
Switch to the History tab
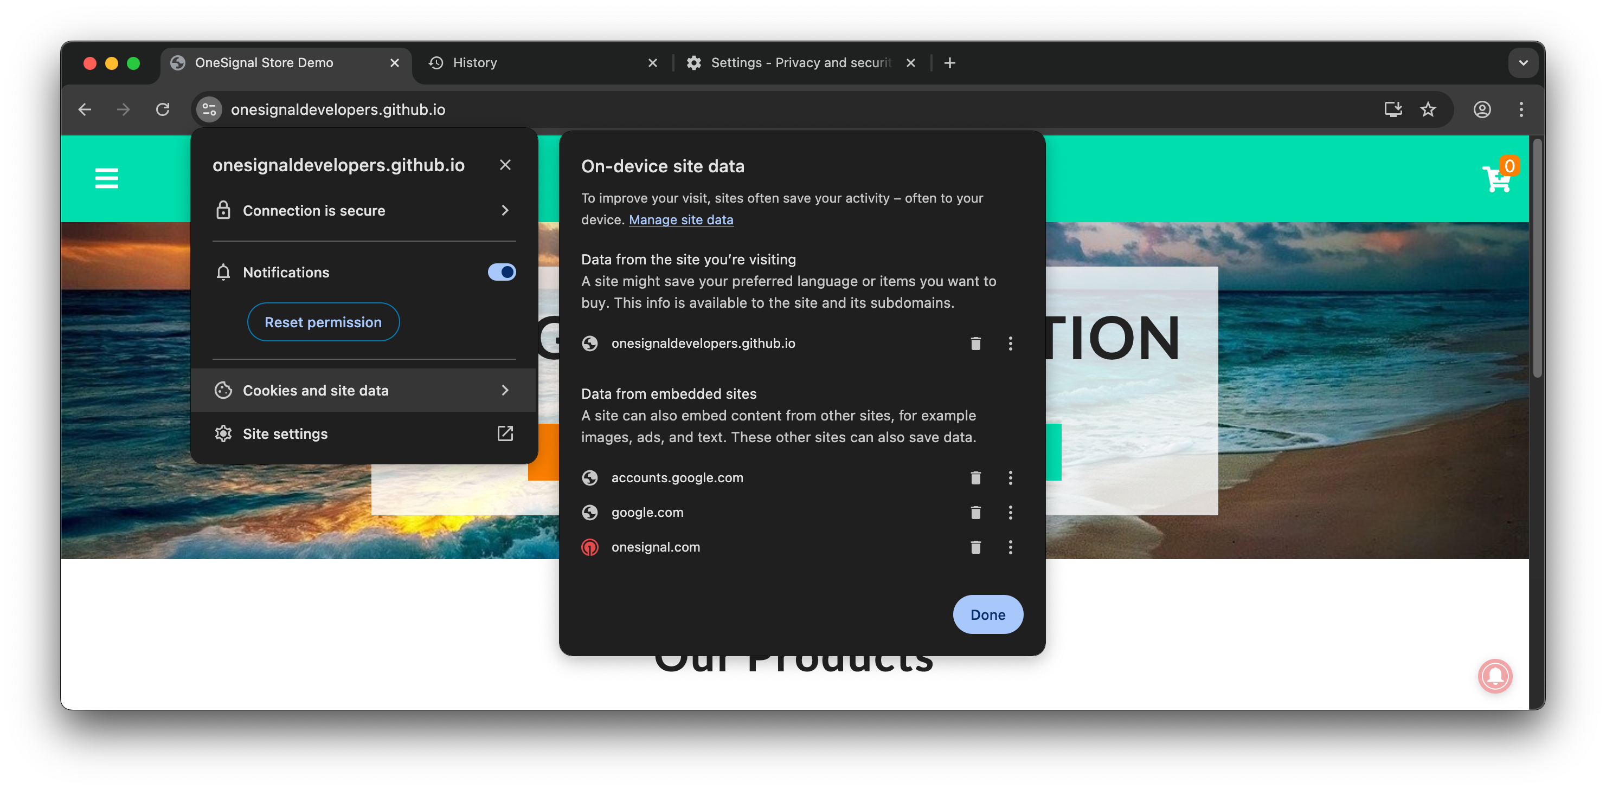tap(542, 63)
